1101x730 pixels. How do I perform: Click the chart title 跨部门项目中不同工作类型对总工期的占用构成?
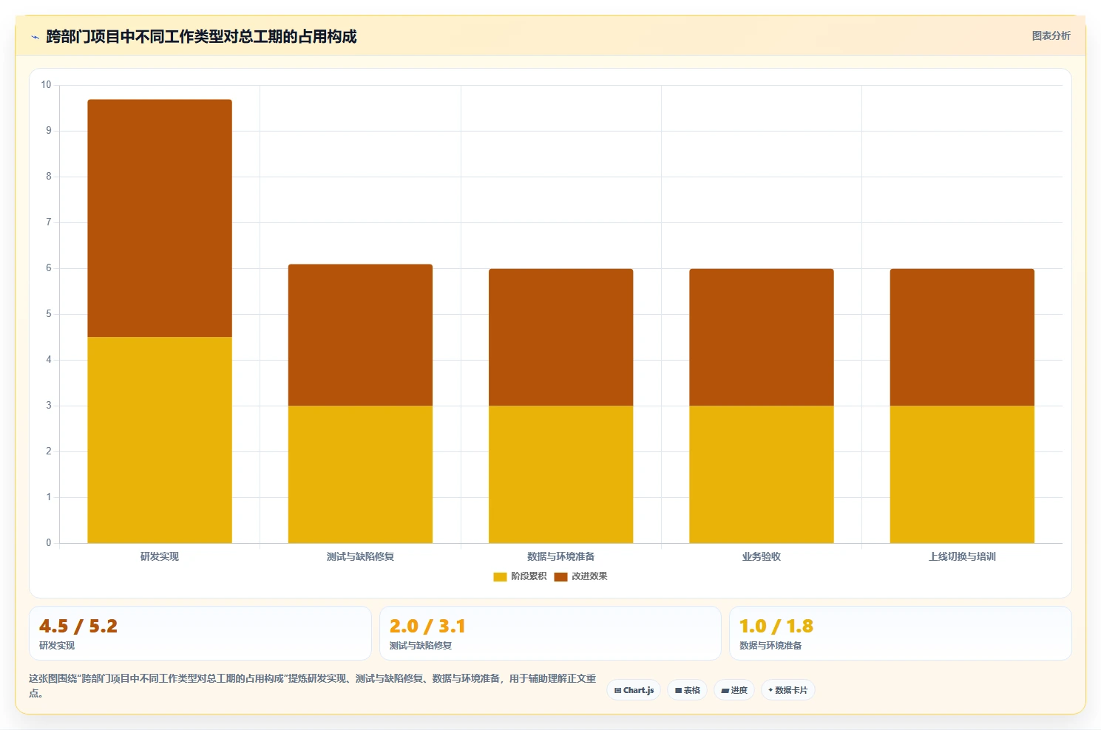[x=201, y=36]
